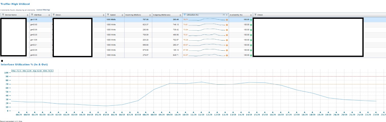The width and height of the screenshot is (386, 122).
Task: Click the Check column header label
Action: 260,15
